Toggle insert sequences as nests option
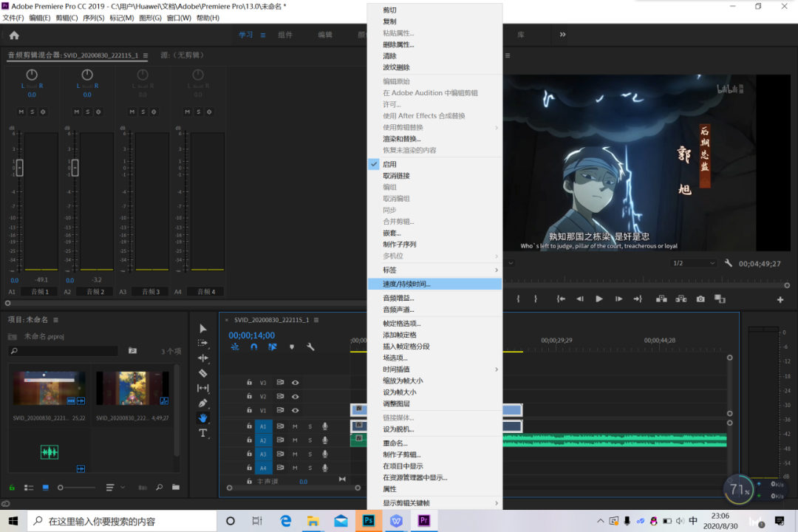This screenshot has width=798, height=532. click(x=235, y=347)
